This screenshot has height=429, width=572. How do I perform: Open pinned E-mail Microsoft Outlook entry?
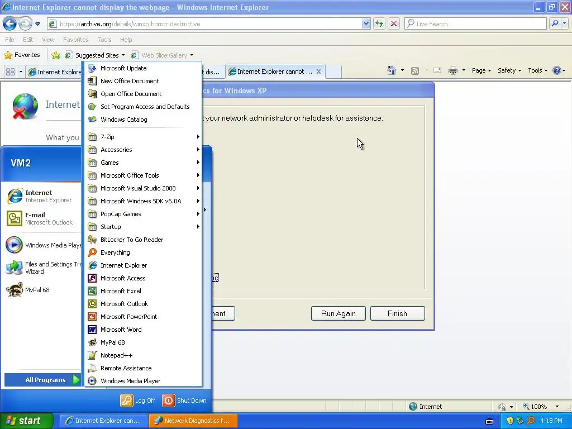coord(43,218)
